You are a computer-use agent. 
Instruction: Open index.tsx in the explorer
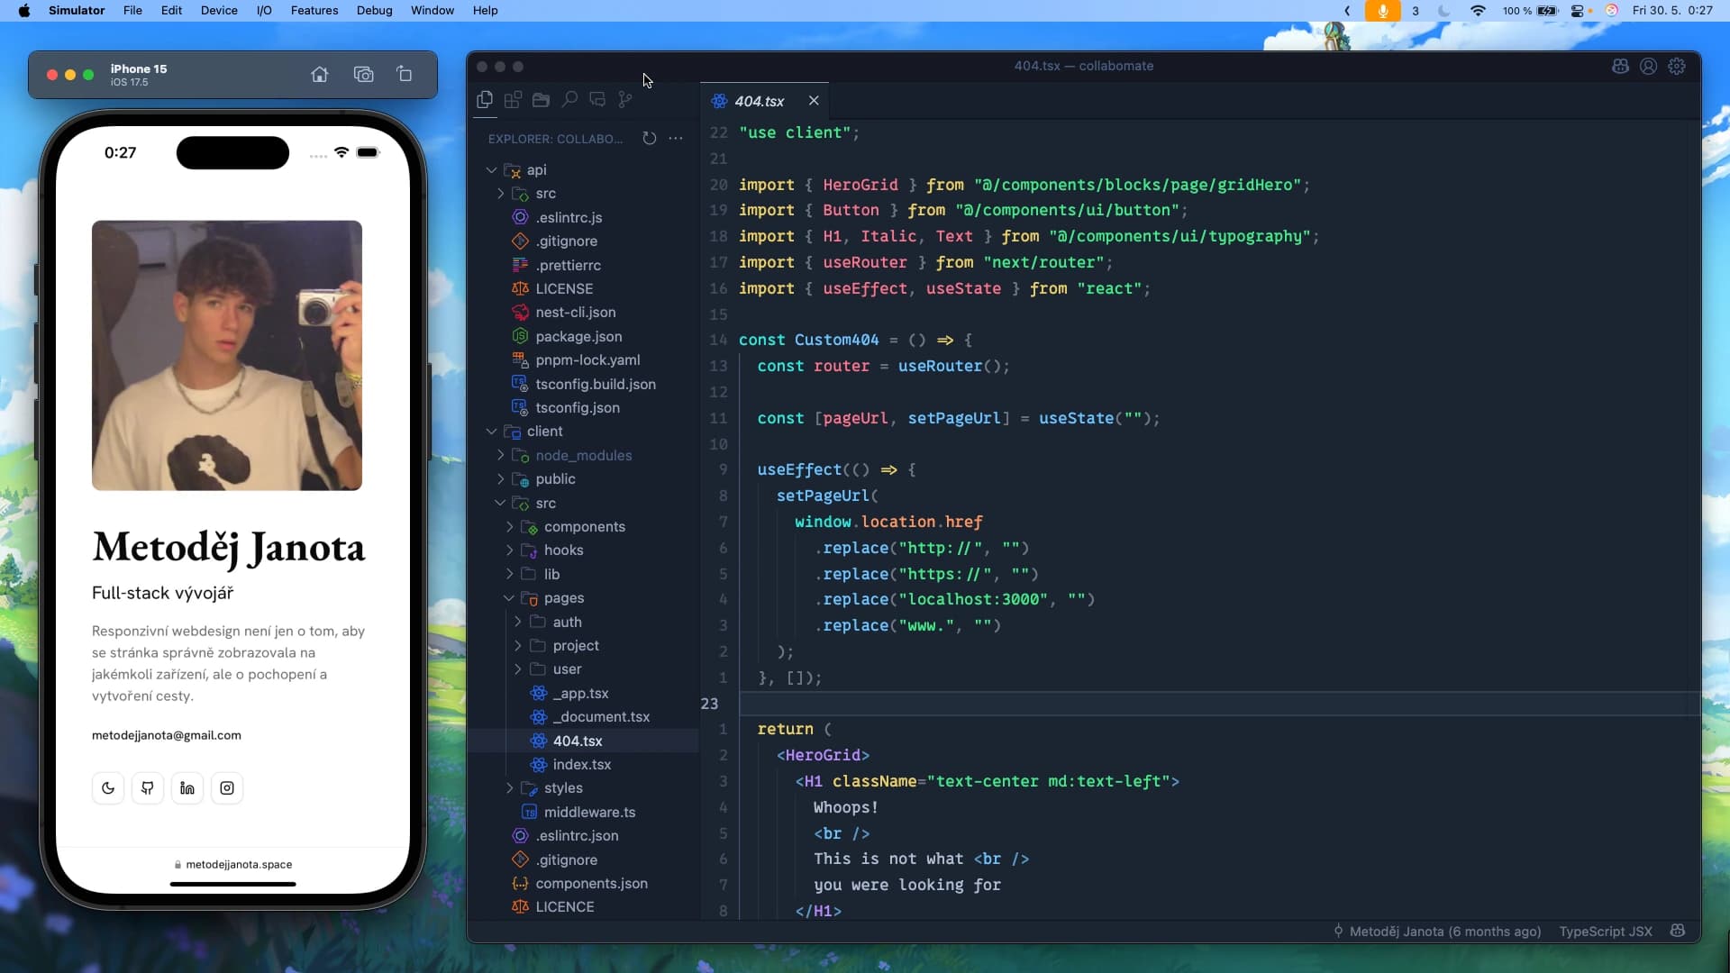(x=582, y=764)
